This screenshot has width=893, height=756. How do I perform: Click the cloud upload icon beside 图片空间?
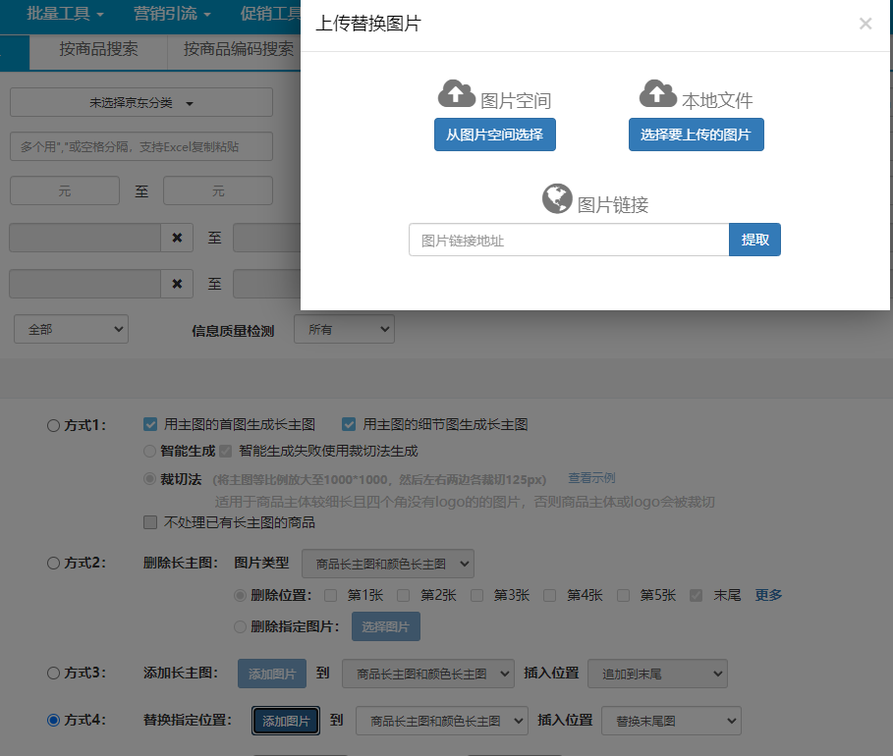(456, 94)
